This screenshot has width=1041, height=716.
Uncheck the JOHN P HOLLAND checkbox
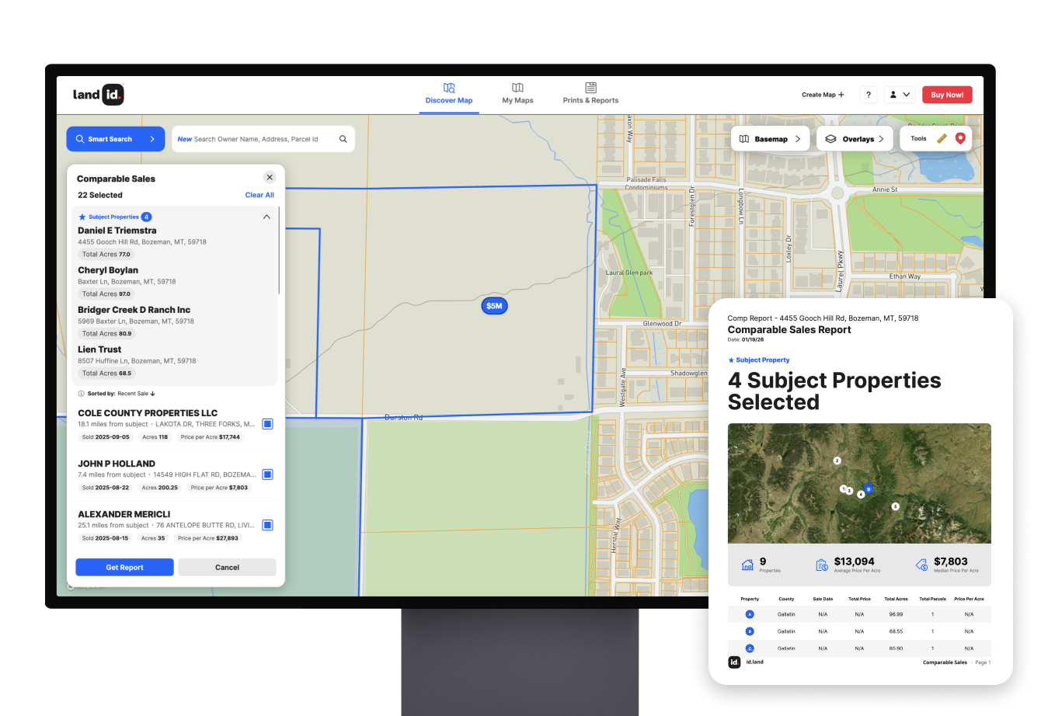pyautogui.click(x=267, y=474)
